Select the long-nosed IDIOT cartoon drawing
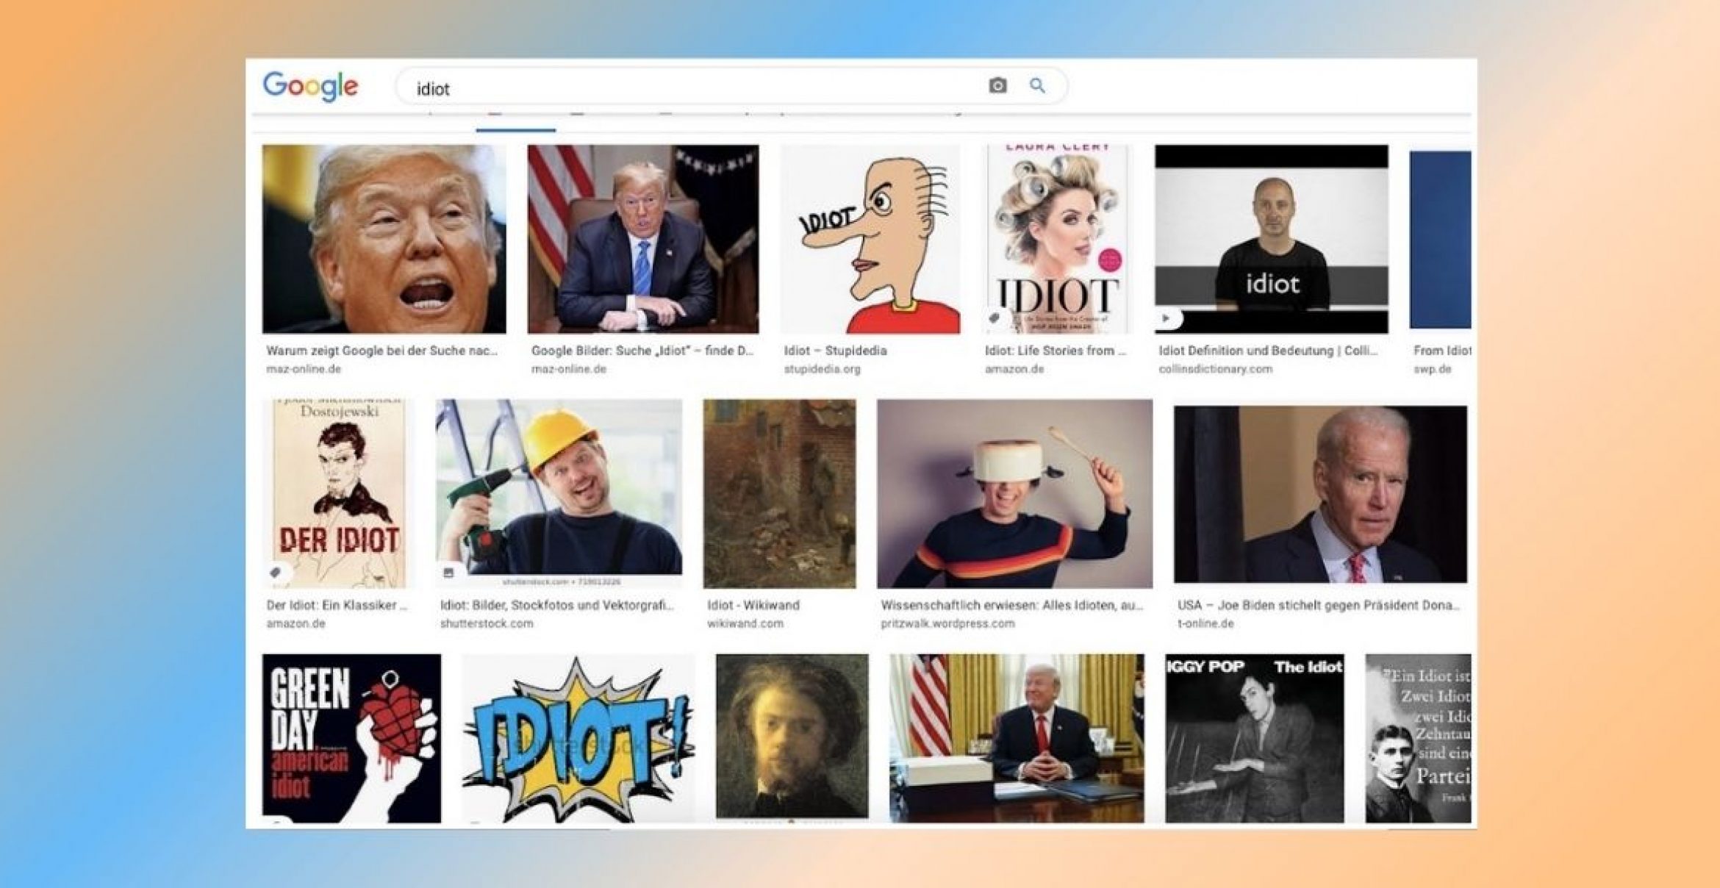 pyautogui.click(x=870, y=239)
